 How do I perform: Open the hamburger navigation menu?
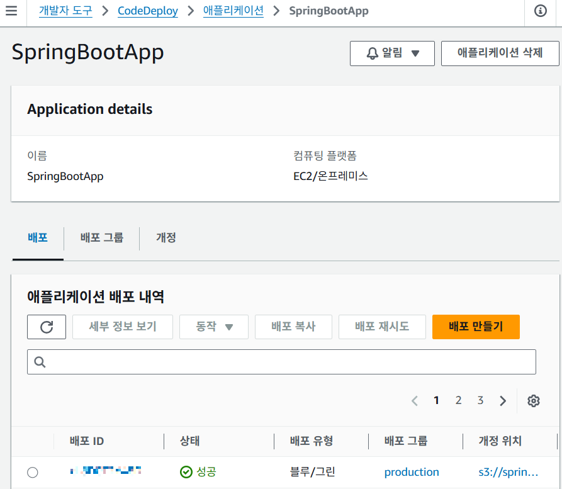(11, 11)
